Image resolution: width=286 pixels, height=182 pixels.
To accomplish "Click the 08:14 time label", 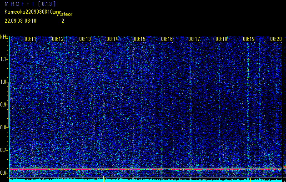I will coord(112,39).
